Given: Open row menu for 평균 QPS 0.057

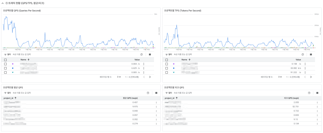Looking at the screenshot, I should click(156, 115).
